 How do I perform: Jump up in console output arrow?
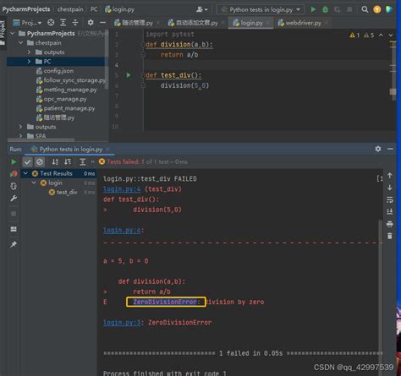pyautogui.click(x=389, y=176)
